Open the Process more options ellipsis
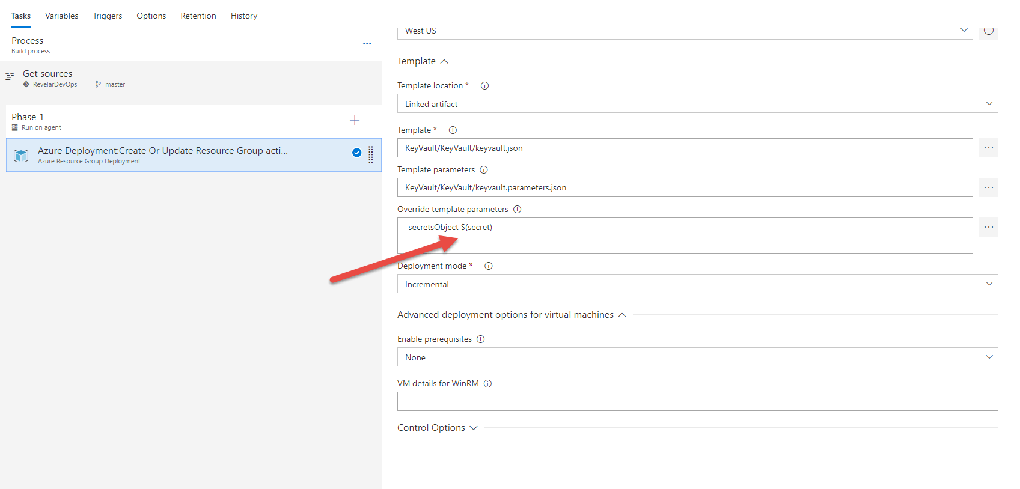This screenshot has height=489, width=1020. [x=367, y=44]
